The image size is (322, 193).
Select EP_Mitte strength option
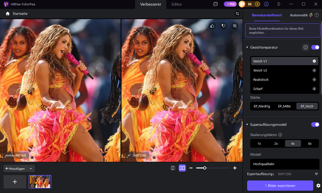tap(284, 106)
